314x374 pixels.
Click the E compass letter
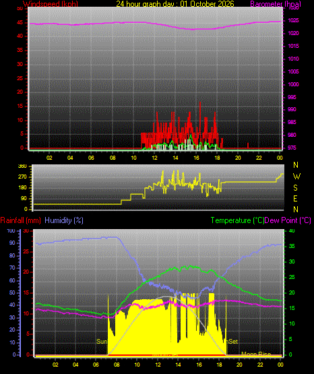[x=296, y=199]
